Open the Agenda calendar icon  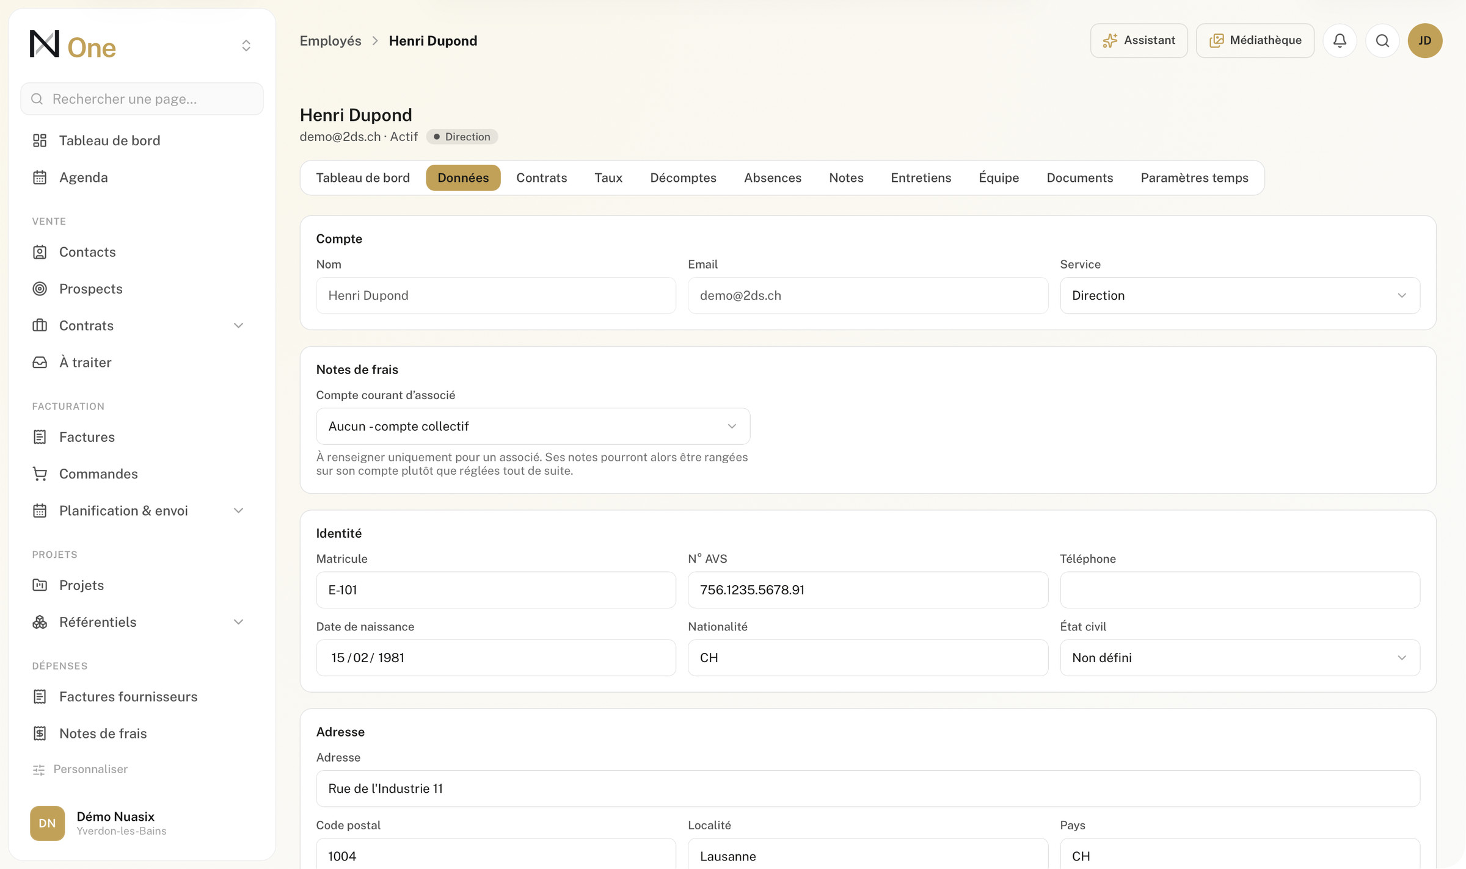click(x=40, y=178)
